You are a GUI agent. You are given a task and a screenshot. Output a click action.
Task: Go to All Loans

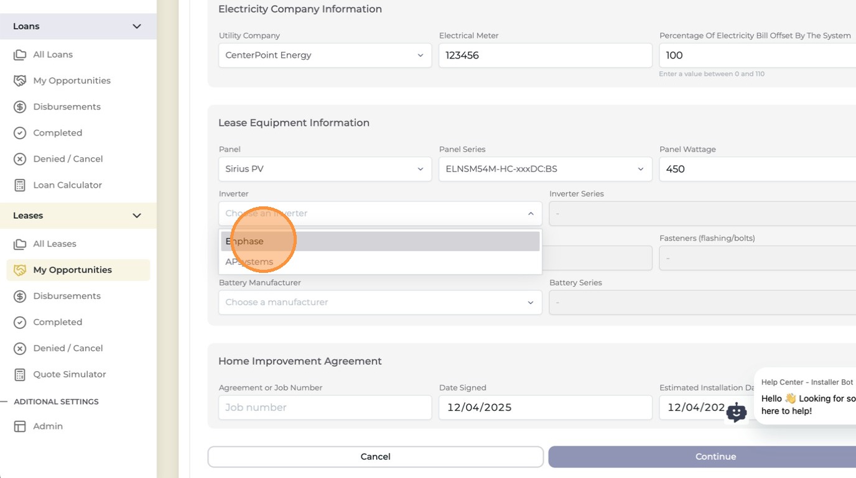click(53, 55)
